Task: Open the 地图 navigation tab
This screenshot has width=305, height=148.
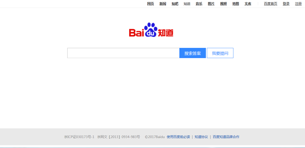Action: pos(235,4)
